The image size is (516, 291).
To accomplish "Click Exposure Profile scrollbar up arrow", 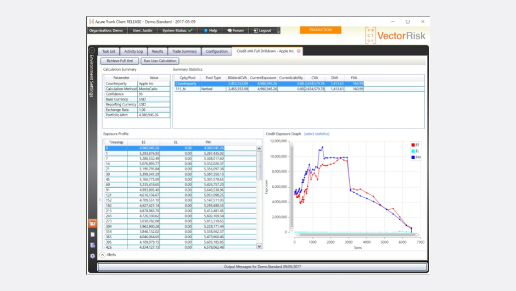I will point(259,148).
